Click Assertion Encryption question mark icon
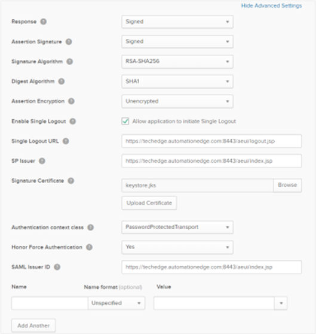Screen dimensions: 316x334 (x=71, y=101)
